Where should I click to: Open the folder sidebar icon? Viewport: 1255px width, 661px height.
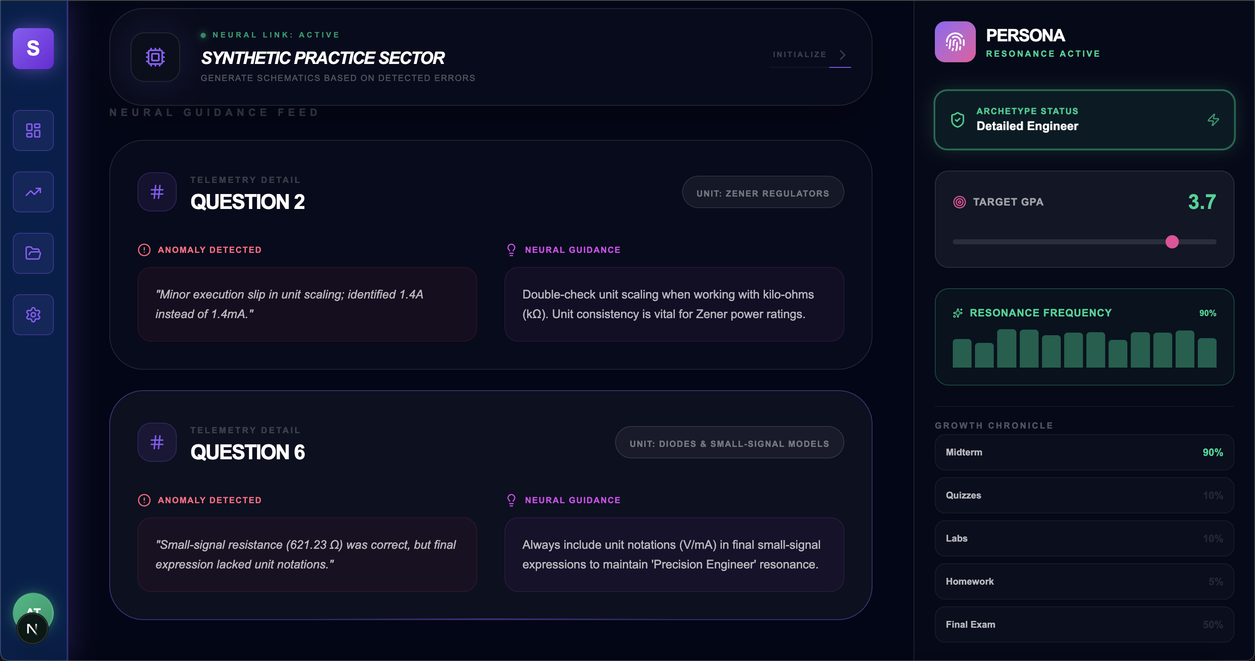click(33, 253)
